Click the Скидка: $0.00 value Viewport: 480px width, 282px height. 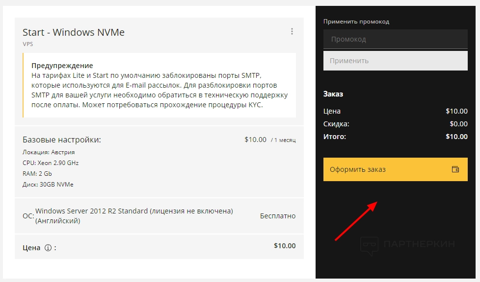click(x=458, y=124)
